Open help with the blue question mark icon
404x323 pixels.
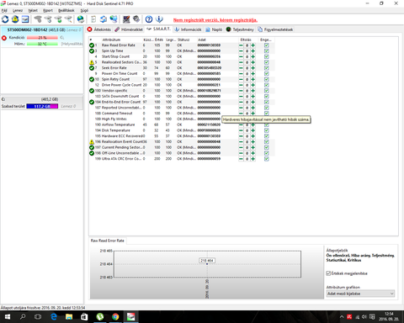click(149, 19)
